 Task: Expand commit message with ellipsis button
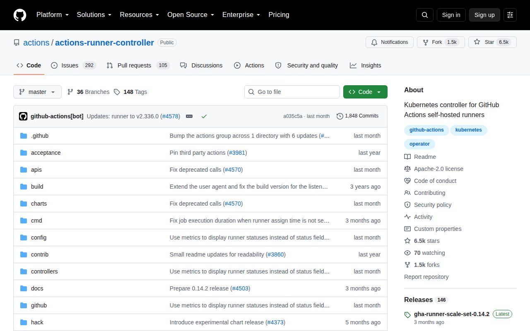click(189, 116)
